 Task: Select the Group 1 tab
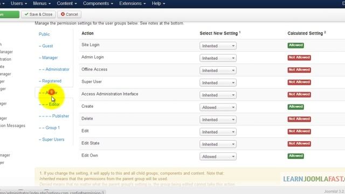(x=49, y=128)
